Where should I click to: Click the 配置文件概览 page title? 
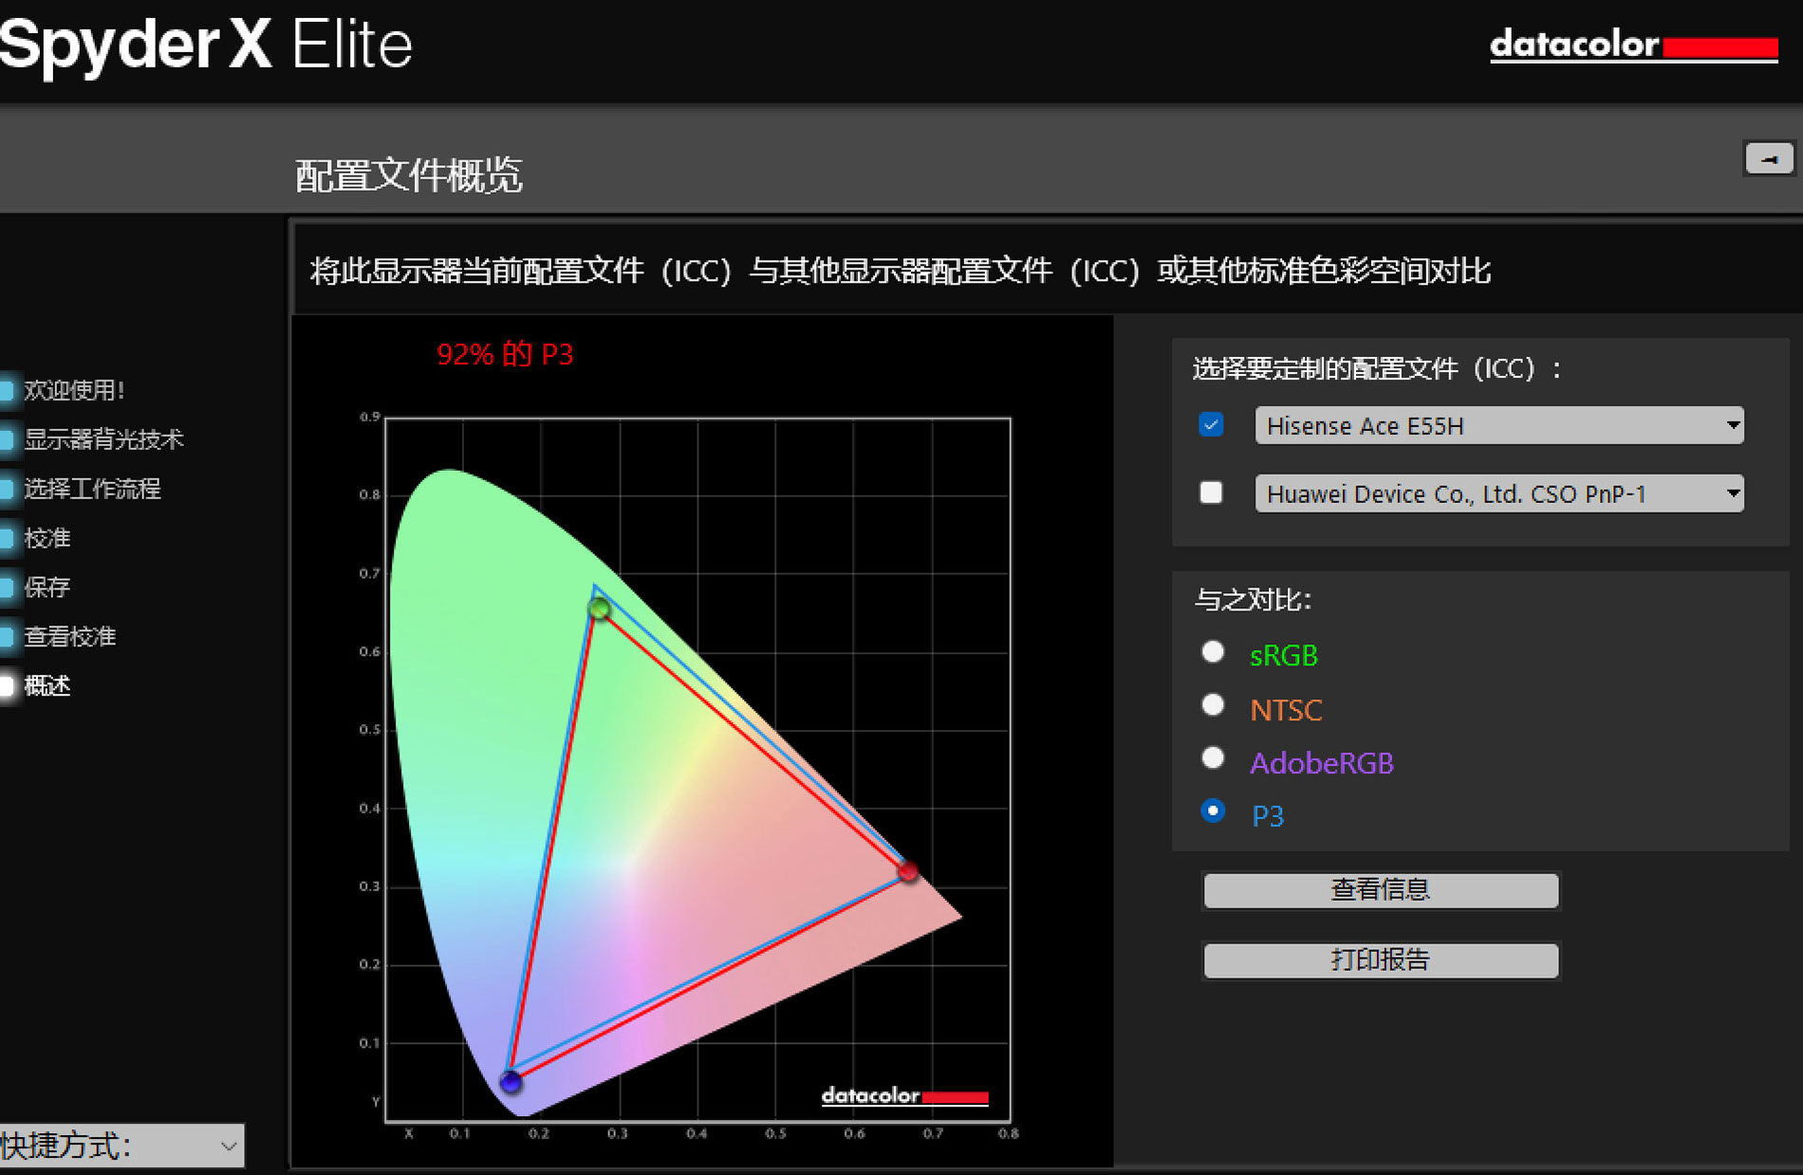click(409, 176)
